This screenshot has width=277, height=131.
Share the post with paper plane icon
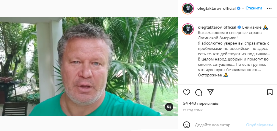[x=210, y=92]
